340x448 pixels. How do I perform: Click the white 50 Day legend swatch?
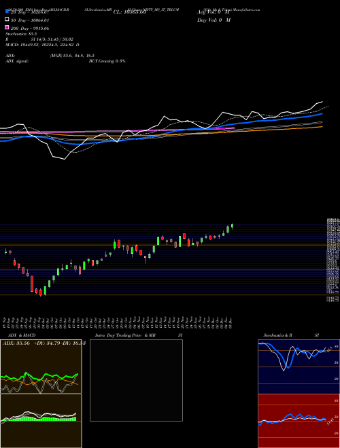(7, 20)
